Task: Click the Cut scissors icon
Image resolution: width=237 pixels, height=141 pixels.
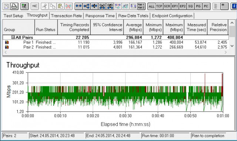Action: click(x=45, y=6)
